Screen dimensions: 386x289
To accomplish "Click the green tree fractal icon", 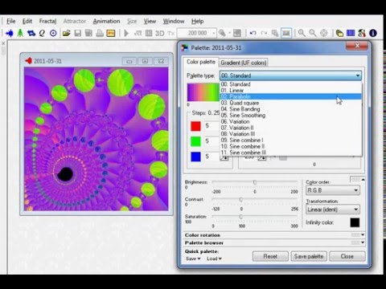I will point(20,33).
